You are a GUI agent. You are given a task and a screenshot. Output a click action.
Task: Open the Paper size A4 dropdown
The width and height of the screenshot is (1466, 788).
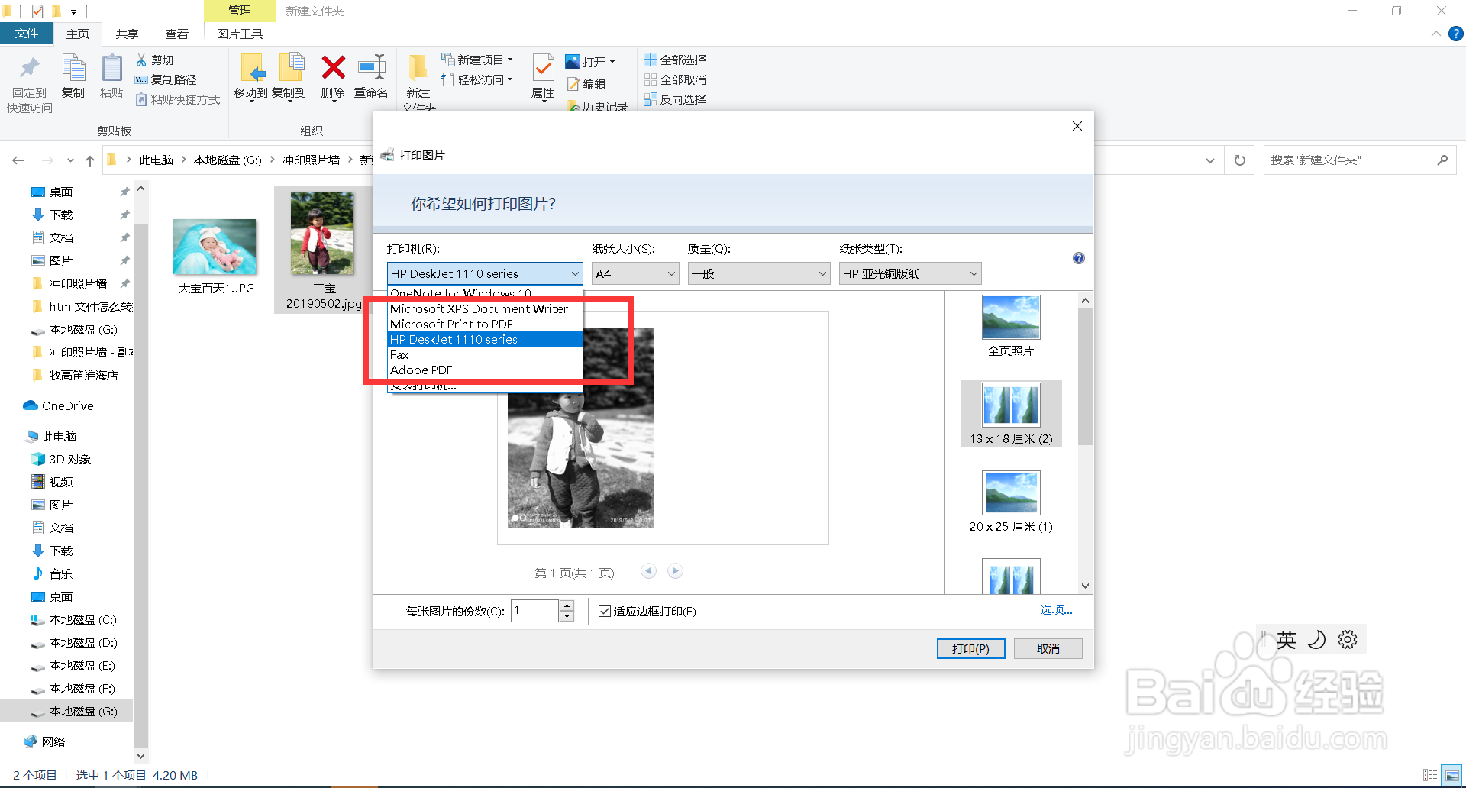(635, 273)
